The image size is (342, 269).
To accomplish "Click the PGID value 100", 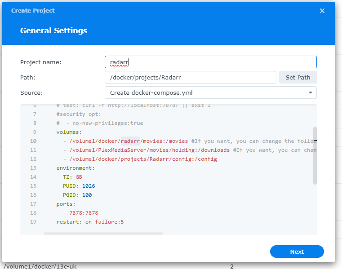I will point(87,195).
